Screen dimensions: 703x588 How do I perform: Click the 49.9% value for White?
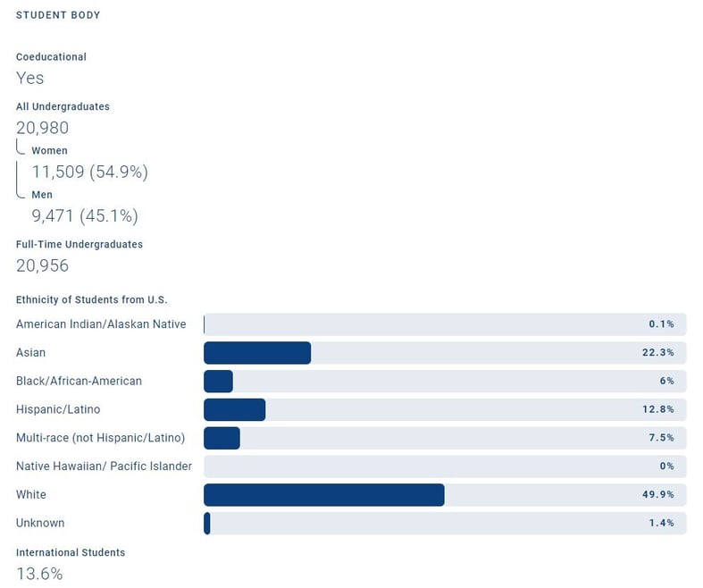coord(657,494)
